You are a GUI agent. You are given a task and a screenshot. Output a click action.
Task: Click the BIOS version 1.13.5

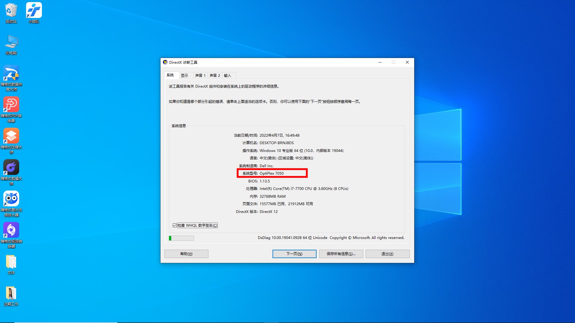click(265, 181)
